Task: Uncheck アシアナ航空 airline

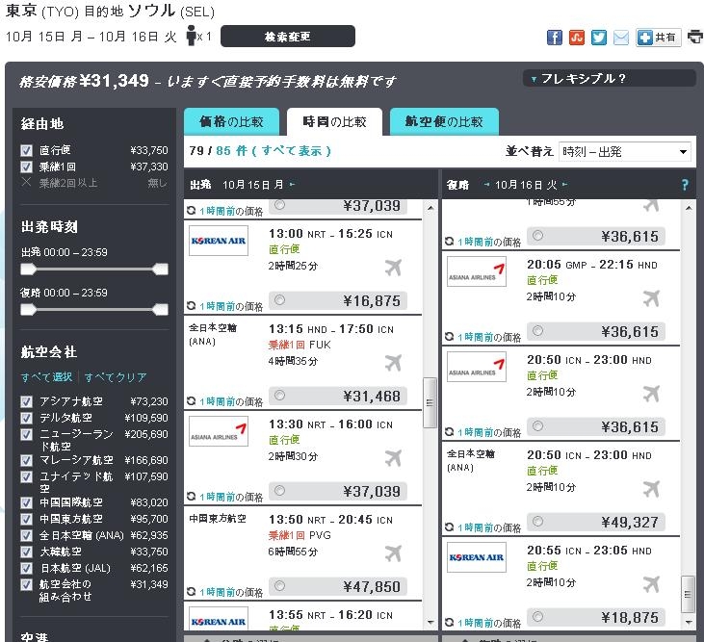Action: 27,401
